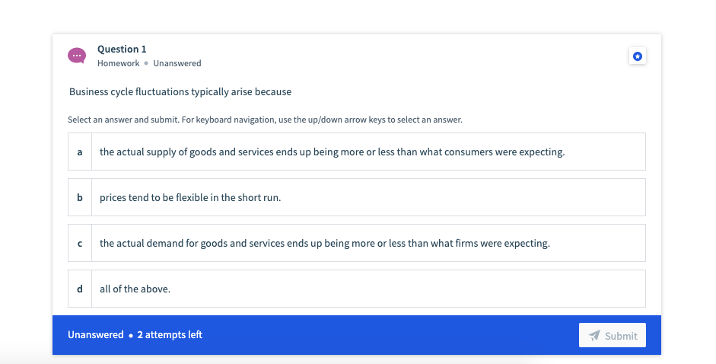Click the letter a option label
Image resolution: width=716 pixels, height=364 pixels.
point(80,152)
